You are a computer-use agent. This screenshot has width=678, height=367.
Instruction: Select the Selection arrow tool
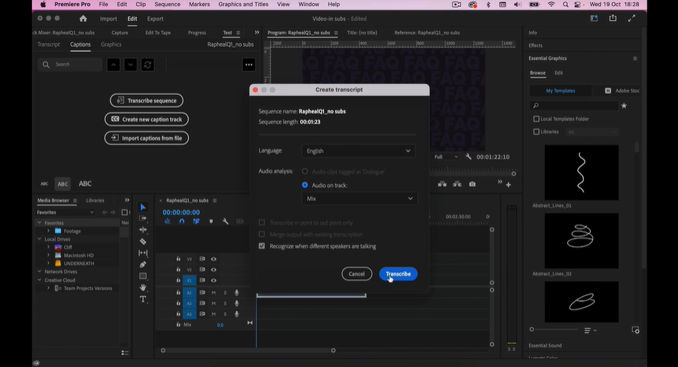click(x=143, y=206)
